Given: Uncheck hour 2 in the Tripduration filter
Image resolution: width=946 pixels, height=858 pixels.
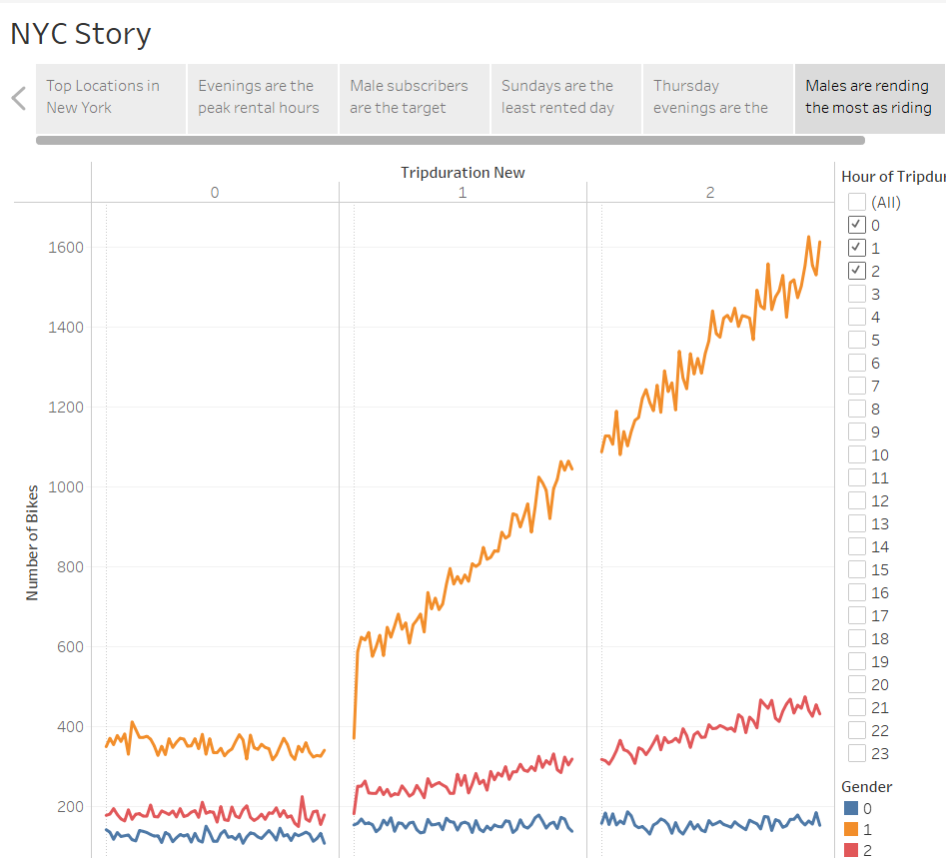Looking at the screenshot, I should pyautogui.click(x=856, y=270).
